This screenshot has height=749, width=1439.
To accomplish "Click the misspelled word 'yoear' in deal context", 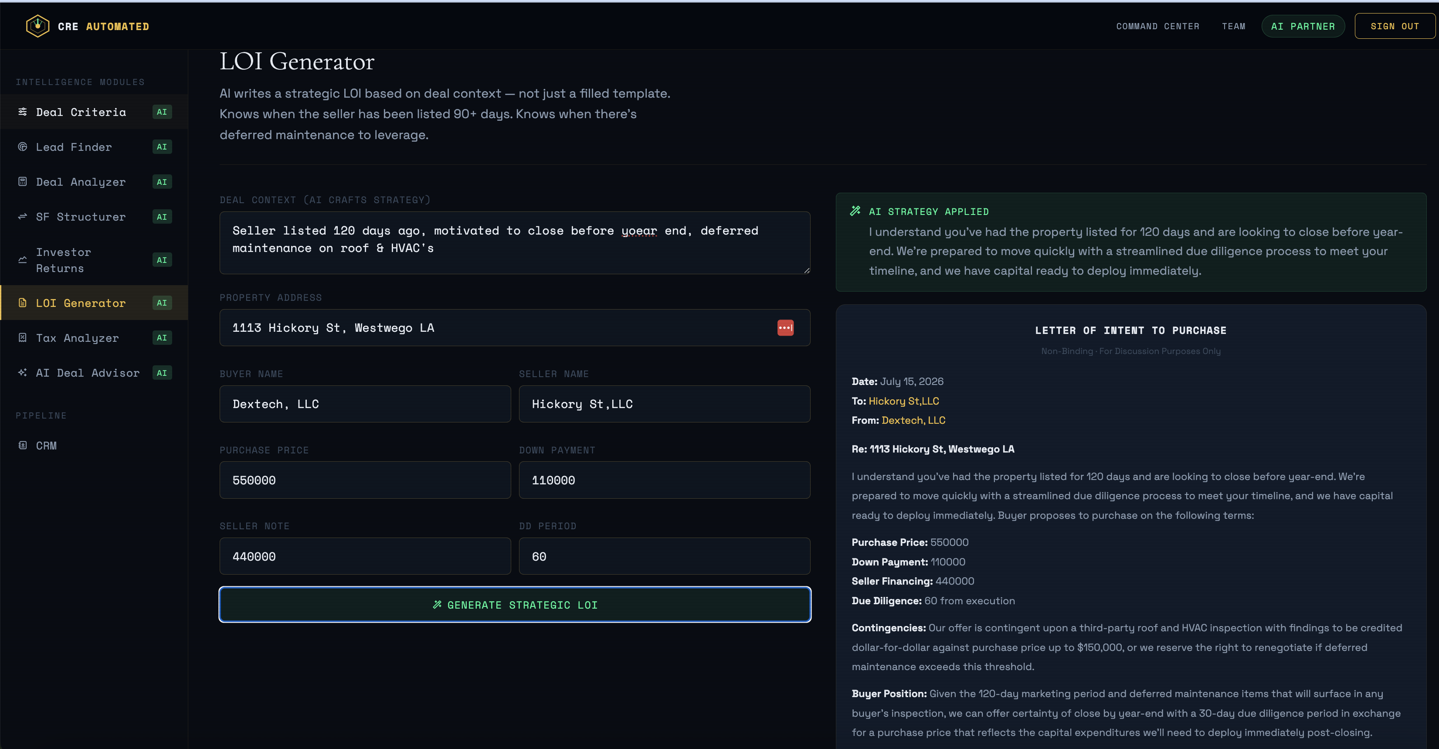I will tap(639, 230).
